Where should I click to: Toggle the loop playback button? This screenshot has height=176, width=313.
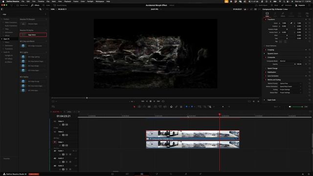(163, 101)
